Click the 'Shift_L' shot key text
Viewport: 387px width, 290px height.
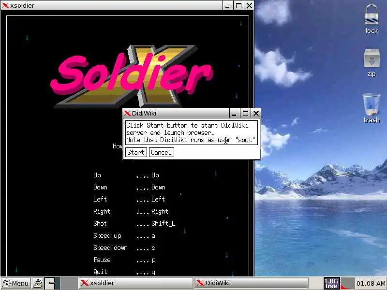(164, 223)
